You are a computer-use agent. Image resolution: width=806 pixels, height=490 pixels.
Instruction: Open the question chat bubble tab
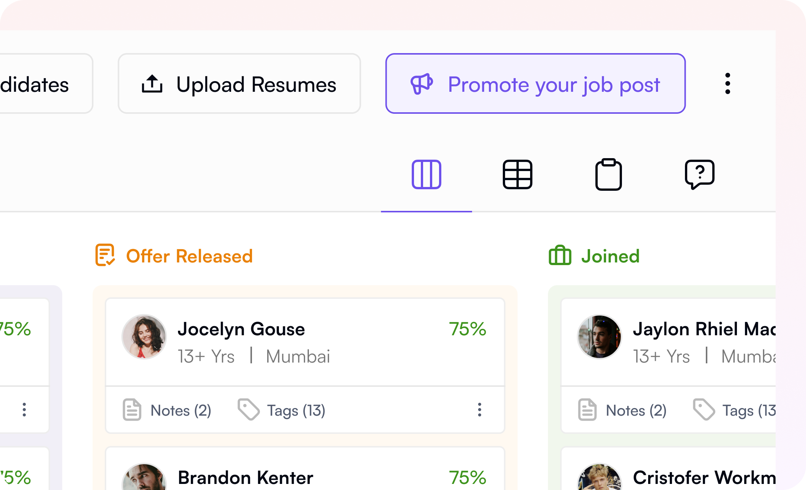[699, 174]
